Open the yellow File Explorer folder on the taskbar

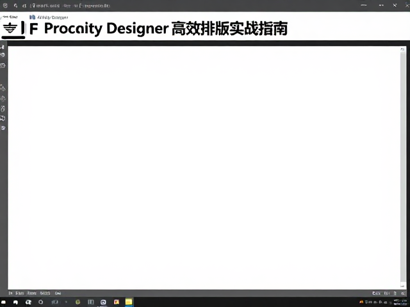129,302
